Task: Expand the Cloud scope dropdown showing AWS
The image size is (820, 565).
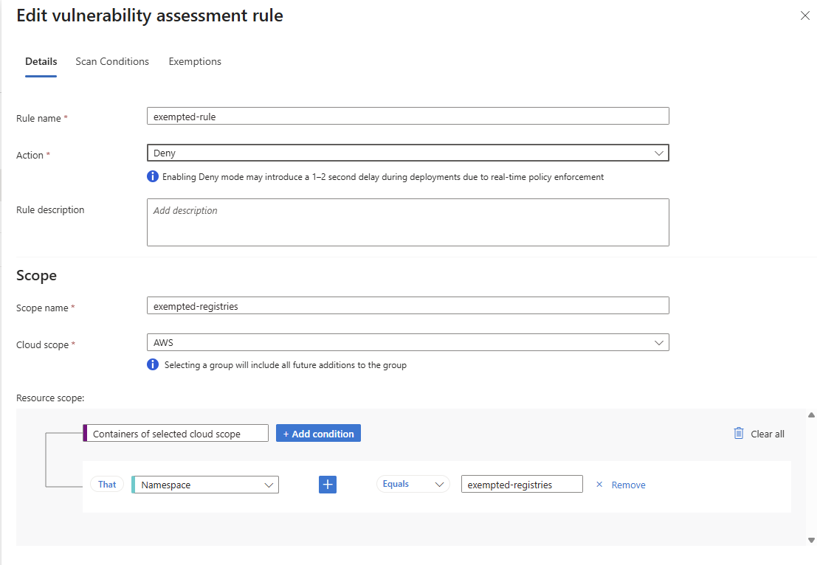Action: pos(407,342)
